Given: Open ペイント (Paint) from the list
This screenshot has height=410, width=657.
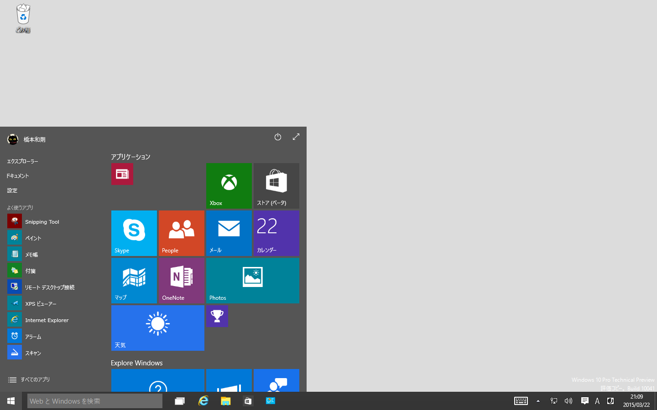Looking at the screenshot, I should (55, 238).
